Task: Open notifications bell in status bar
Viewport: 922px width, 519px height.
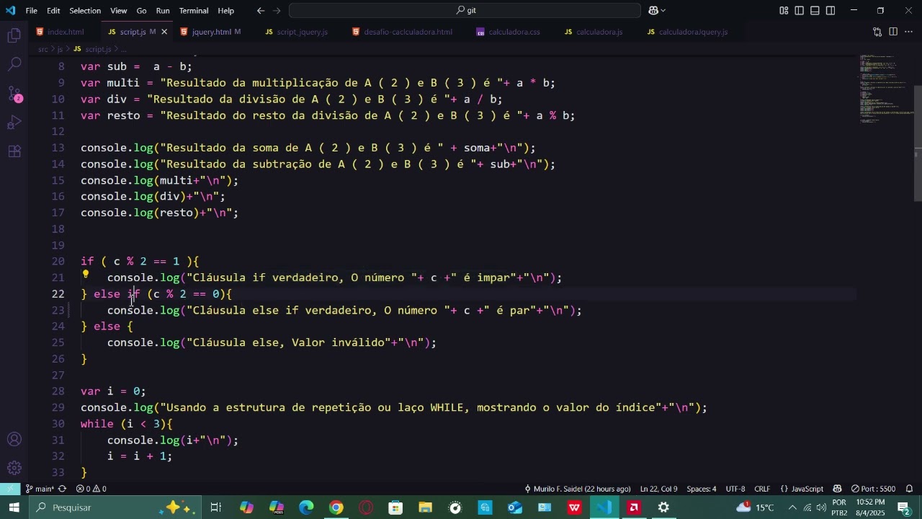Action: tap(910, 489)
